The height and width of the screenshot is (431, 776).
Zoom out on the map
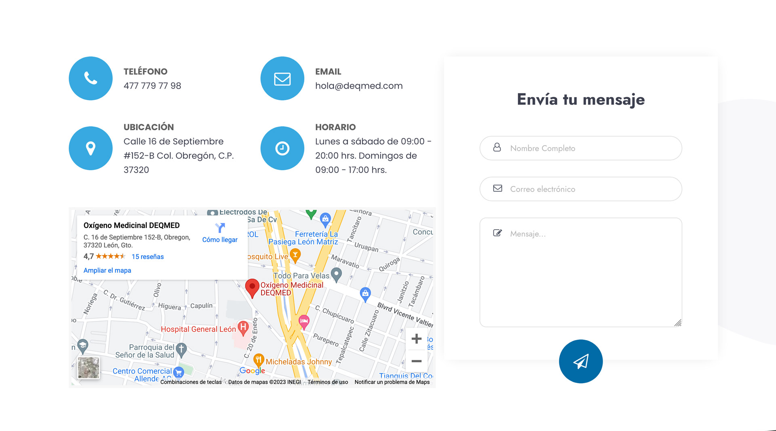[416, 361]
